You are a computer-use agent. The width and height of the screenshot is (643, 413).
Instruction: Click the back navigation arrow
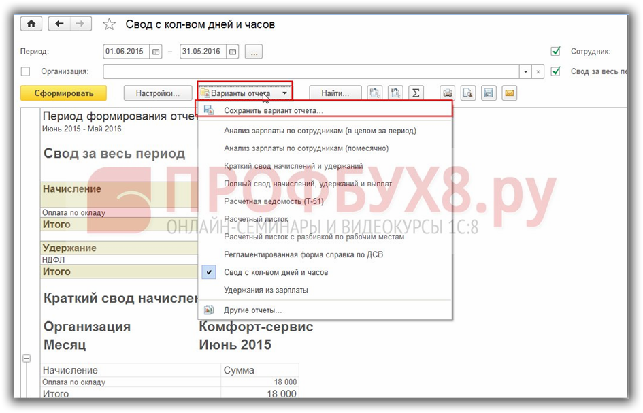(59, 24)
